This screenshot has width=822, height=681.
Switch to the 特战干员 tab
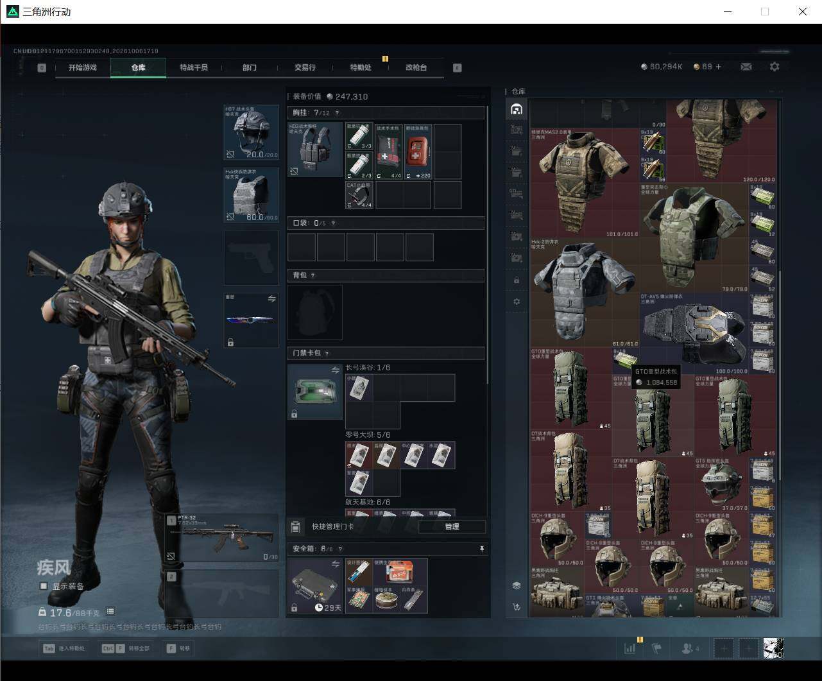pyautogui.click(x=194, y=67)
